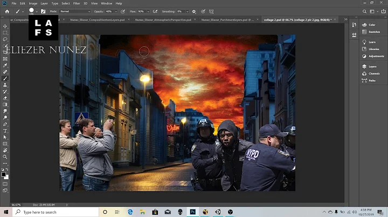Open File Explorer from taskbar
Image resolution: width=388 pixels, height=217 pixels.
pyautogui.click(x=142, y=212)
